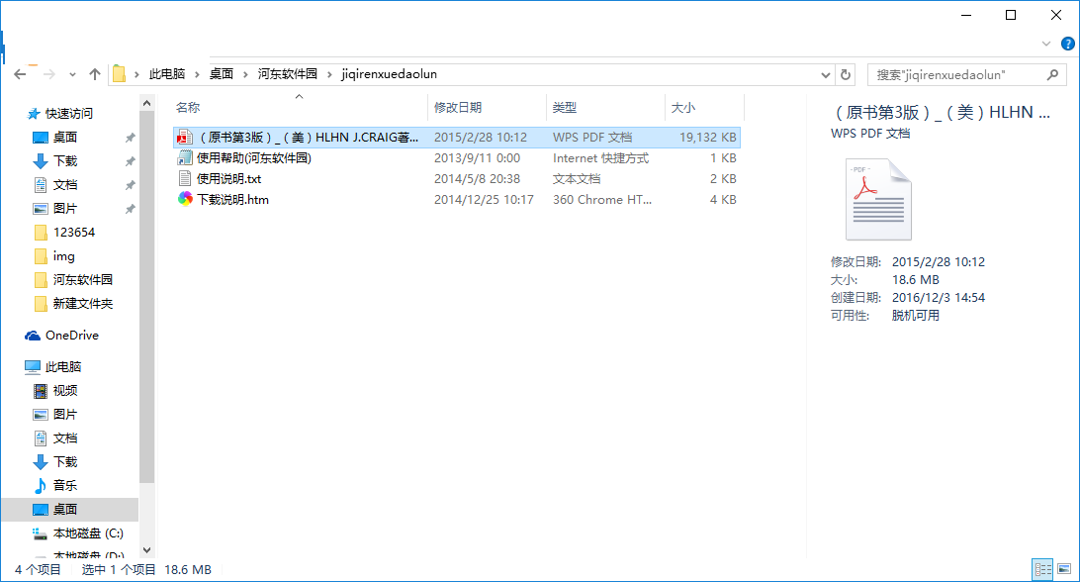Switch to large icons view

1065,569
